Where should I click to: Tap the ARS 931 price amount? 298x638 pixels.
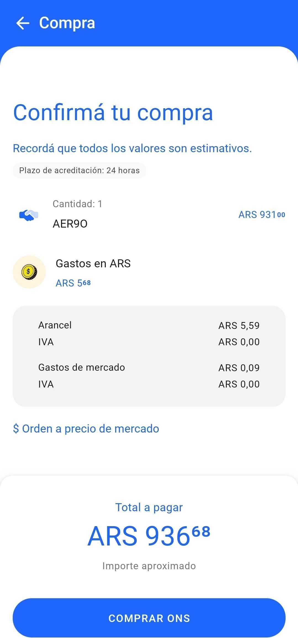[x=262, y=215]
